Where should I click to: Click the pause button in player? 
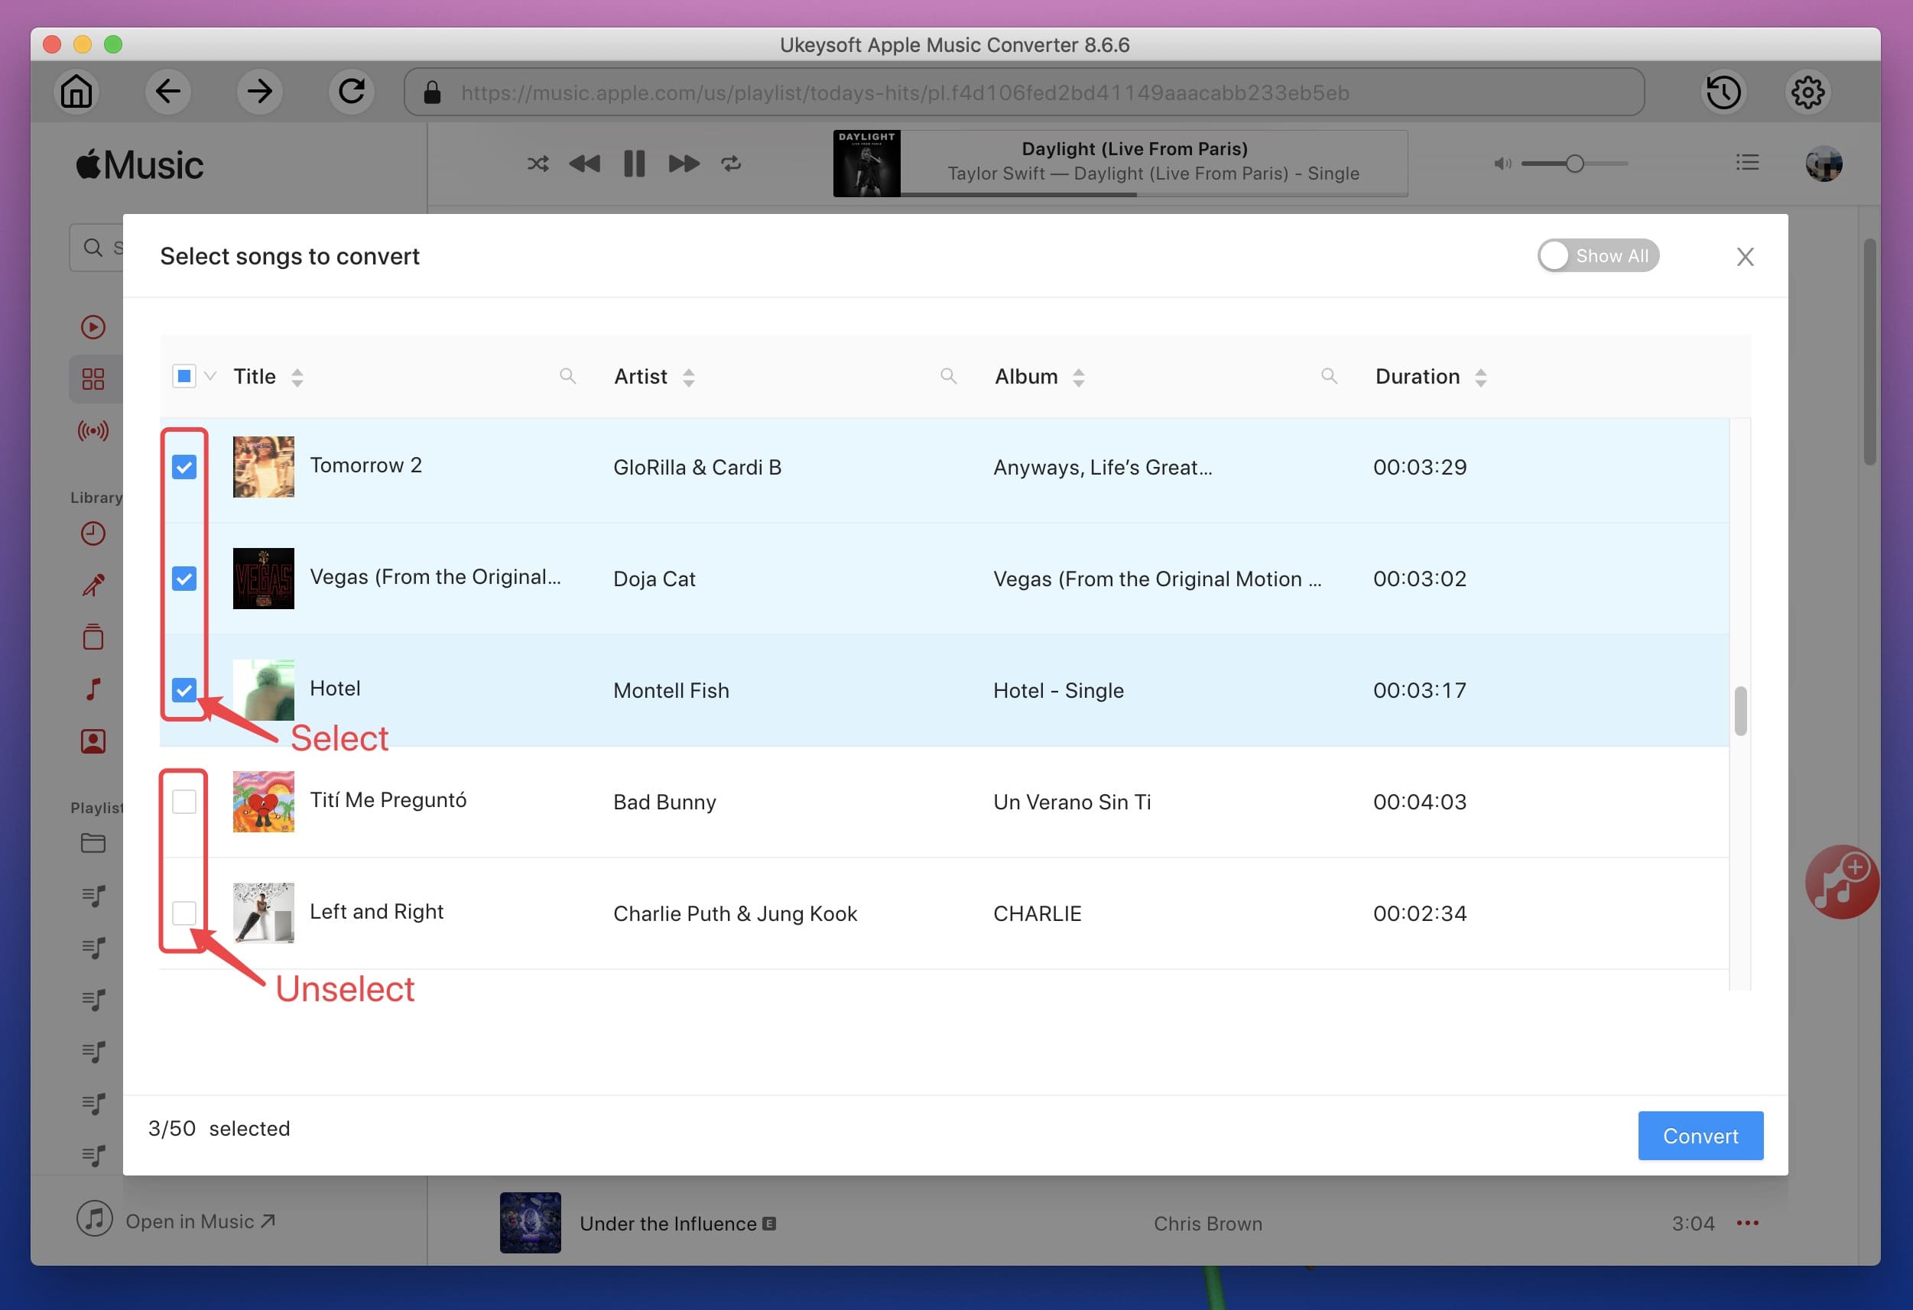634,163
